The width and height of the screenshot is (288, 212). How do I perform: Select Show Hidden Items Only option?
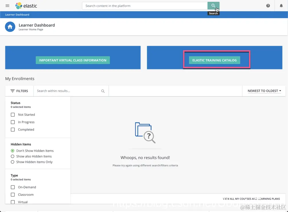[13, 162]
